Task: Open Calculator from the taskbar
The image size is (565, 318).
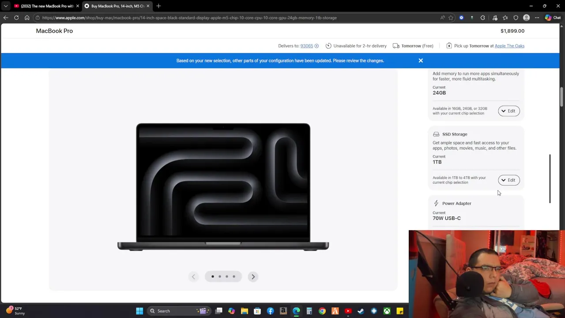Action: click(x=309, y=311)
